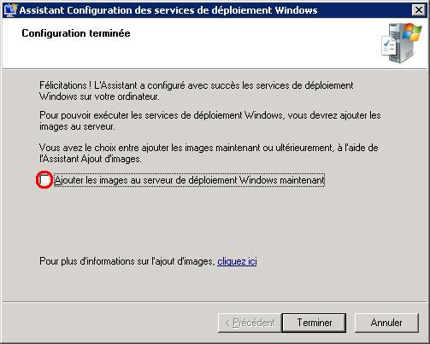This screenshot has width=430, height=344.
Task: Open the system menu icon in title bar
Action: [10, 10]
